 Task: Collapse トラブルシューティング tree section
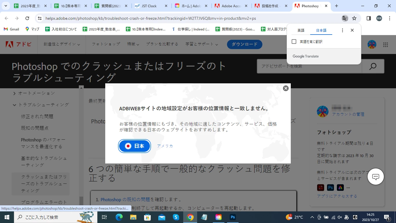point(14,105)
